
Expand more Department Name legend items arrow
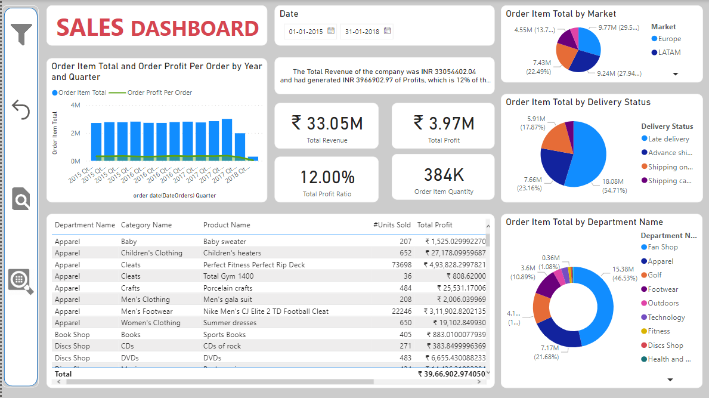670,380
